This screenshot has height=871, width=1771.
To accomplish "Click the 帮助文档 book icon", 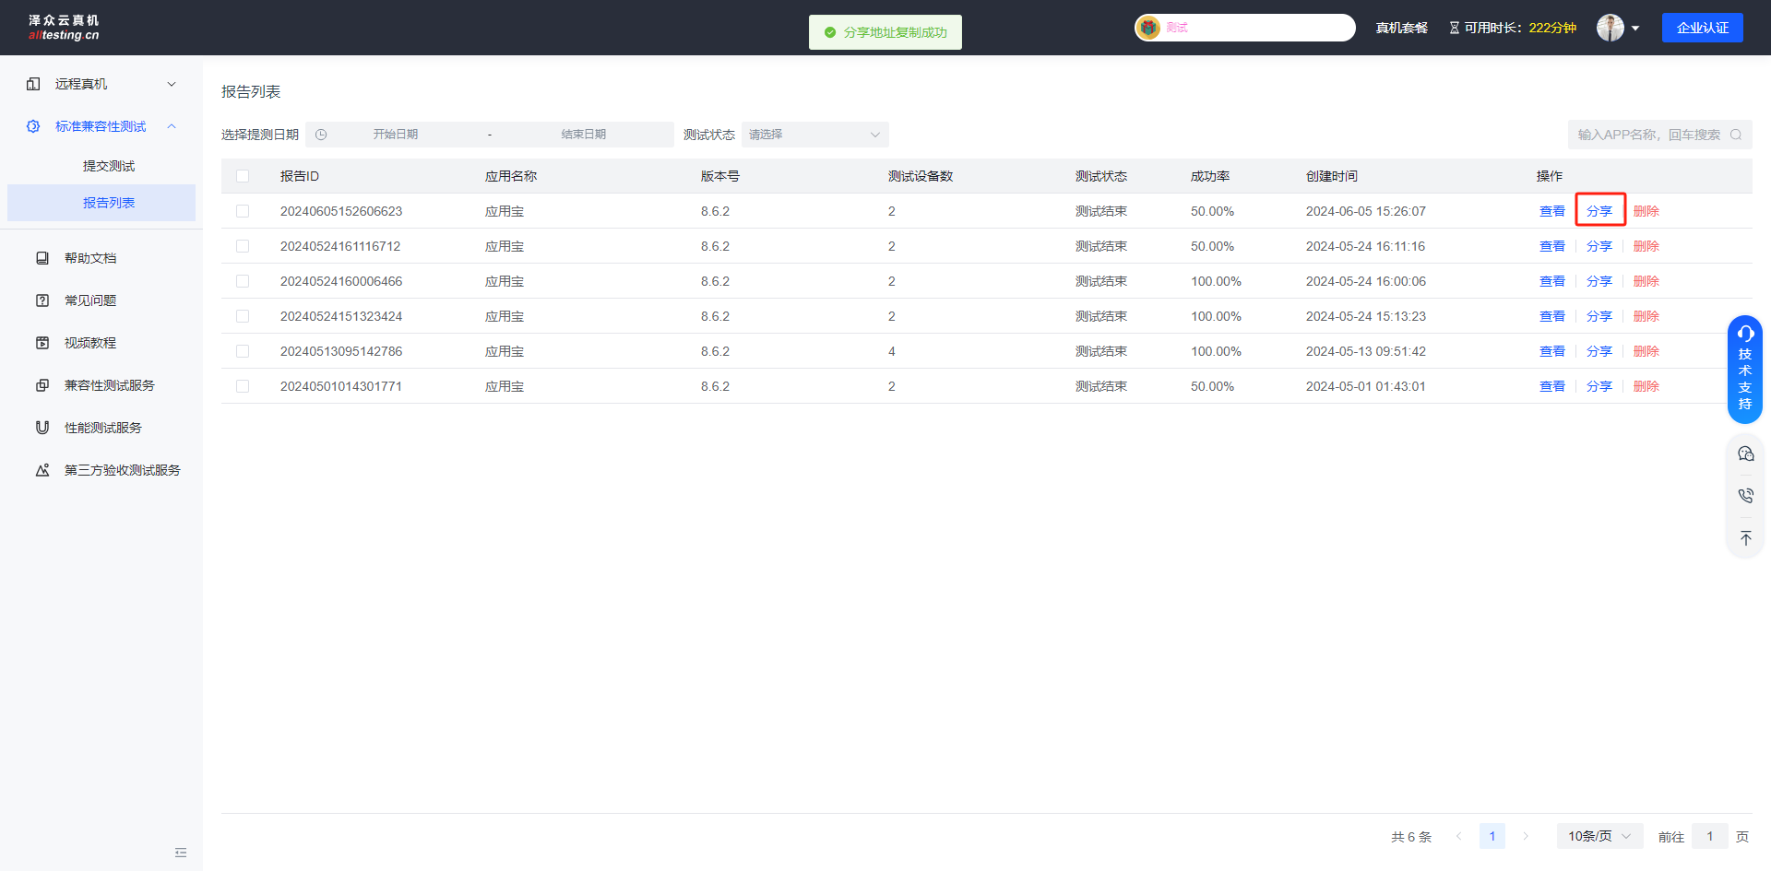I will tap(42, 258).
